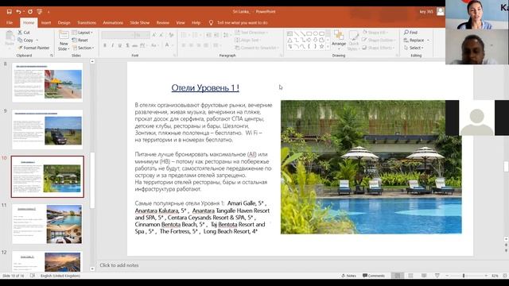Open the Replace dropdown arrow
The width and height of the screenshot is (509, 286).
click(x=428, y=41)
